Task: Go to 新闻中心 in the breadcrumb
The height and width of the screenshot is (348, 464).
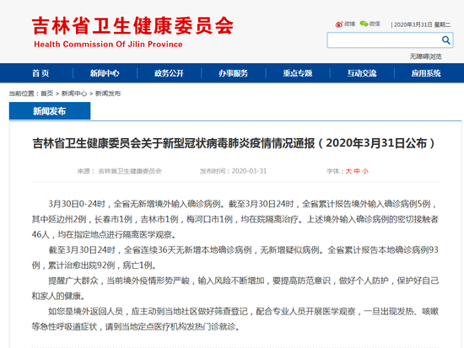Action: (x=74, y=94)
